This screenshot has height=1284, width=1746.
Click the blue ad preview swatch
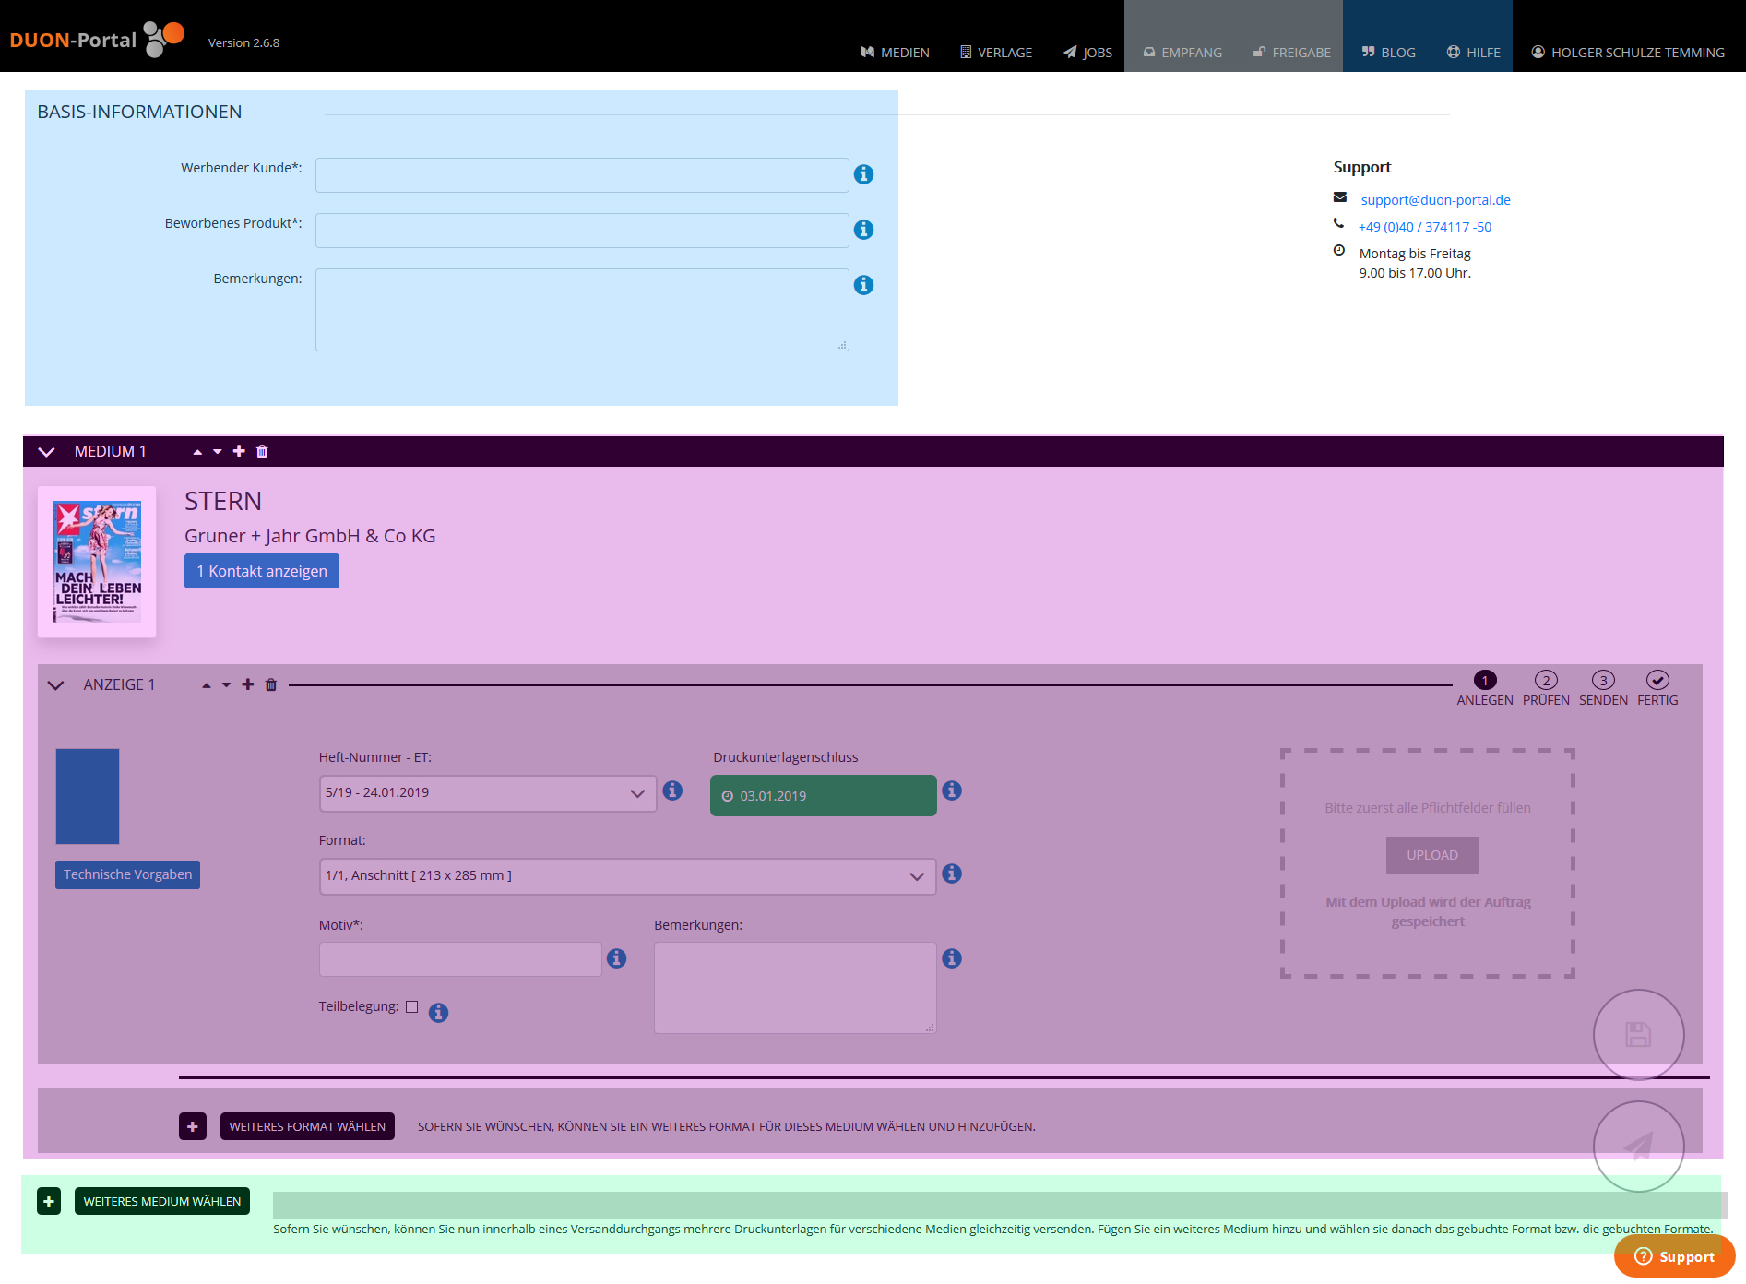[88, 796]
